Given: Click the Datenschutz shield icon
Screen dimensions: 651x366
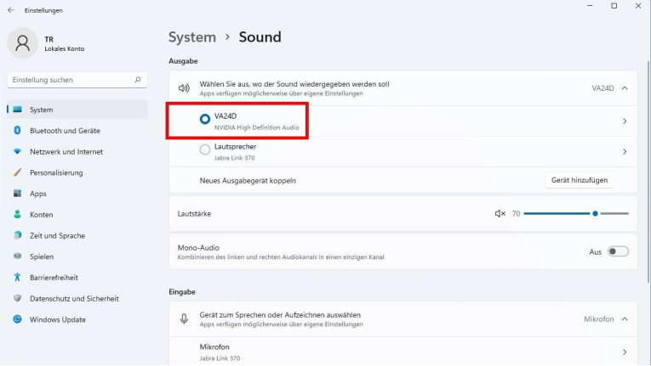Looking at the screenshot, I should pos(17,298).
